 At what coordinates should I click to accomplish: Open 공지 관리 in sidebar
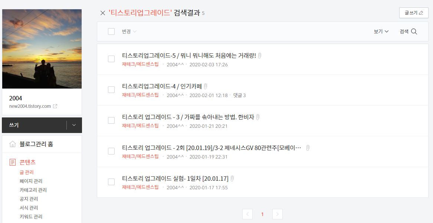coord(29,199)
